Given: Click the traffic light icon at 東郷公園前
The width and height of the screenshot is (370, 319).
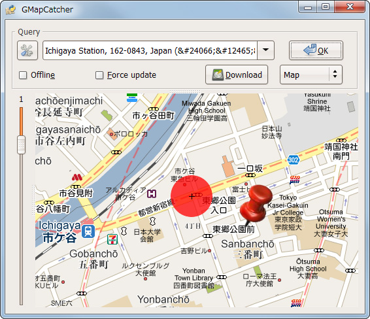Looking at the screenshot, I should pyautogui.click(x=208, y=236).
